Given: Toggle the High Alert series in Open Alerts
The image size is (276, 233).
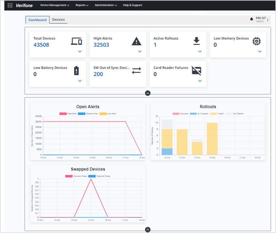Looking at the screenshot, I should tap(67, 114).
